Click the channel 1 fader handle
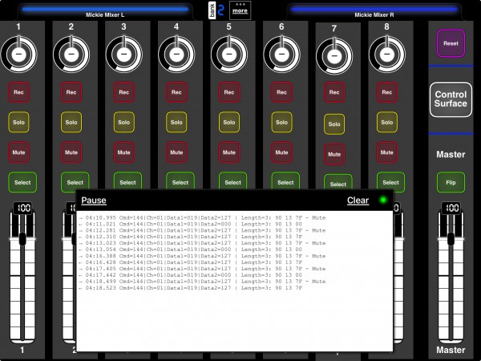 (x=22, y=239)
